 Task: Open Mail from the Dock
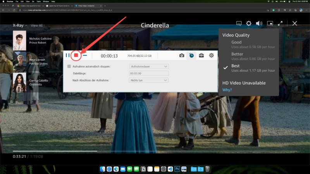[123, 169]
